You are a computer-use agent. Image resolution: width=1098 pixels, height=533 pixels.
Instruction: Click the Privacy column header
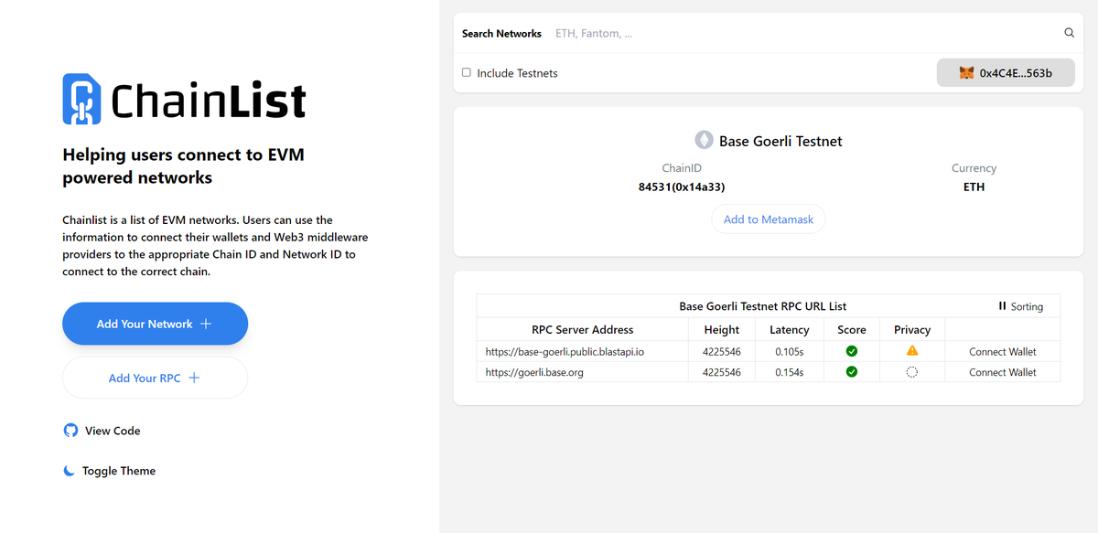[x=912, y=329]
